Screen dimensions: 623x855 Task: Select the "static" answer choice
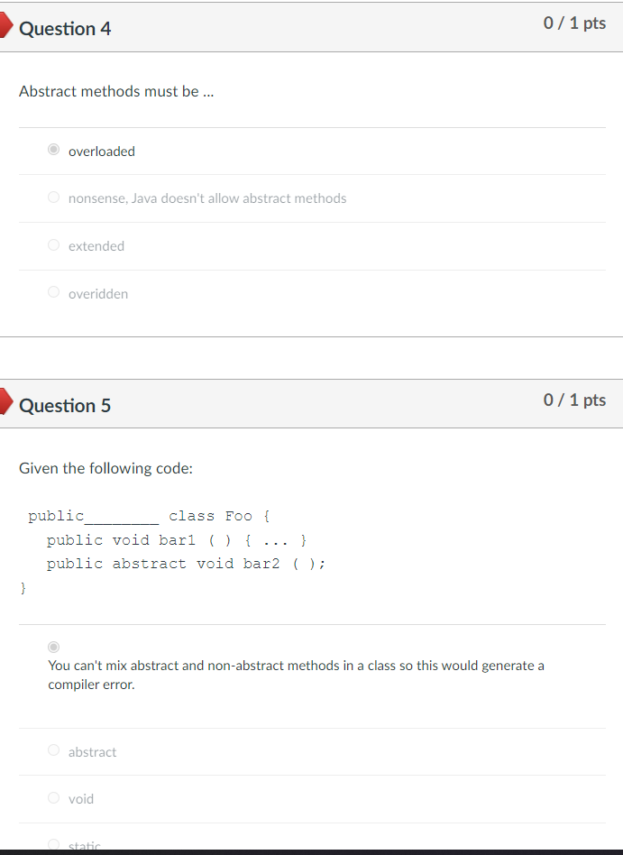coord(53,845)
